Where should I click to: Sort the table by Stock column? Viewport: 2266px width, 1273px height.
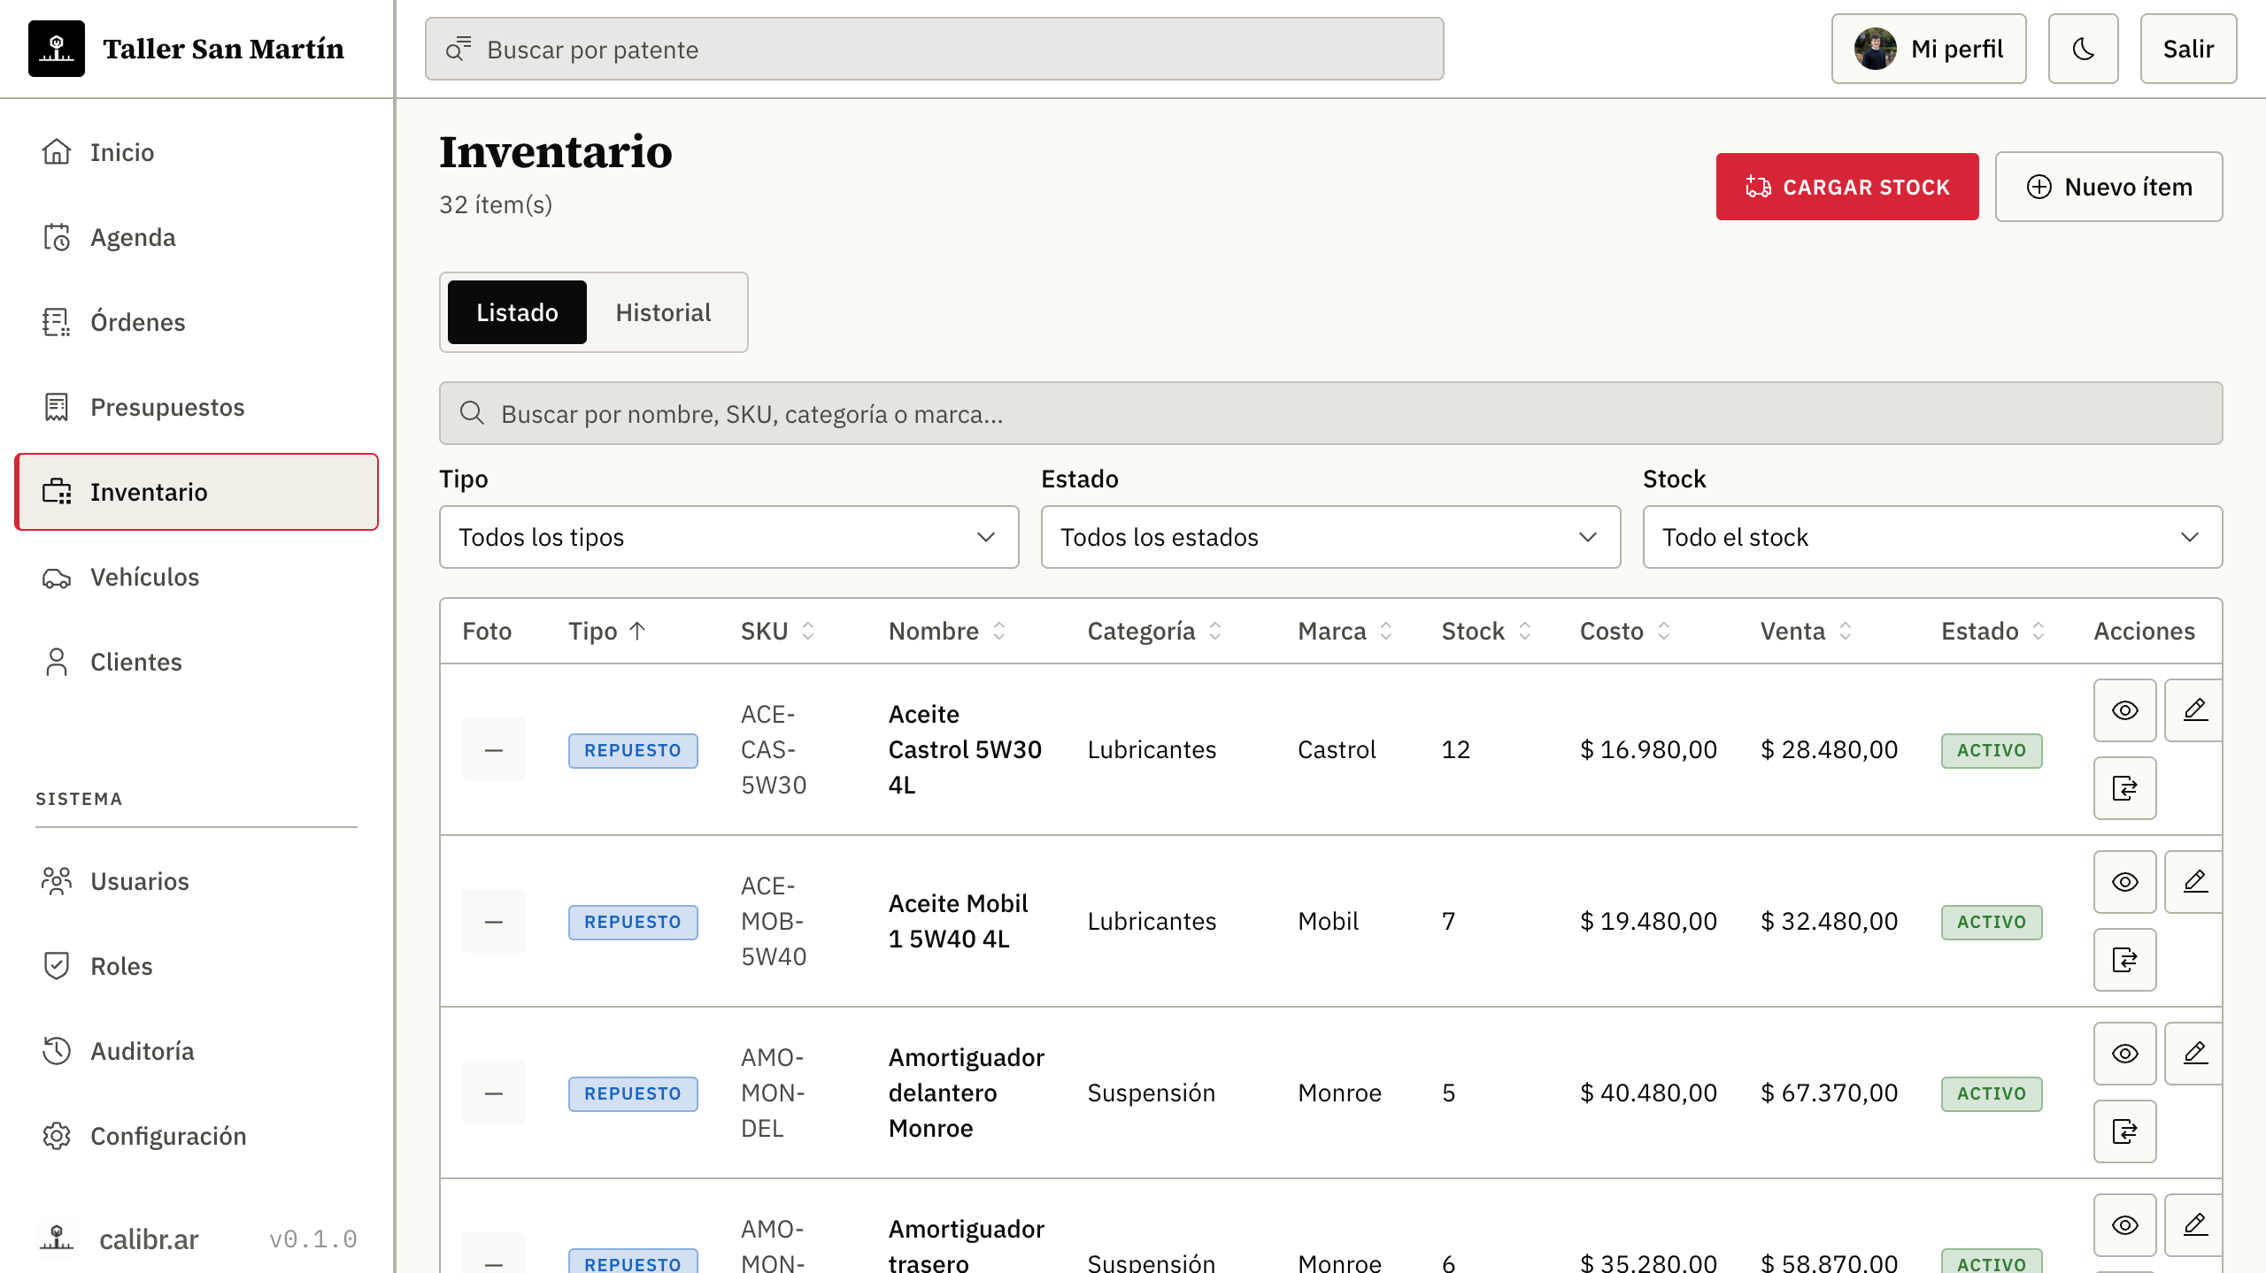pyautogui.click(x=1486, y=631)
